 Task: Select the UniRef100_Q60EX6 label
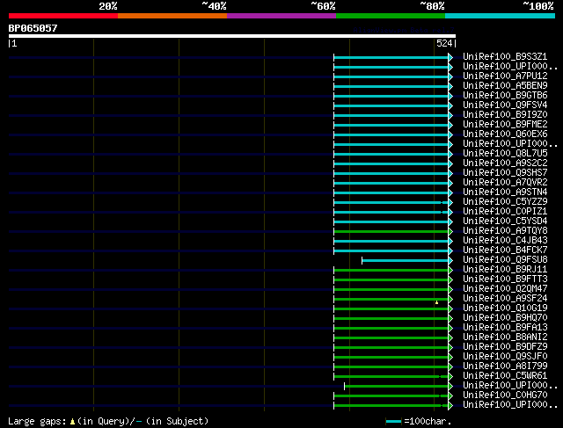pos(505,134)
